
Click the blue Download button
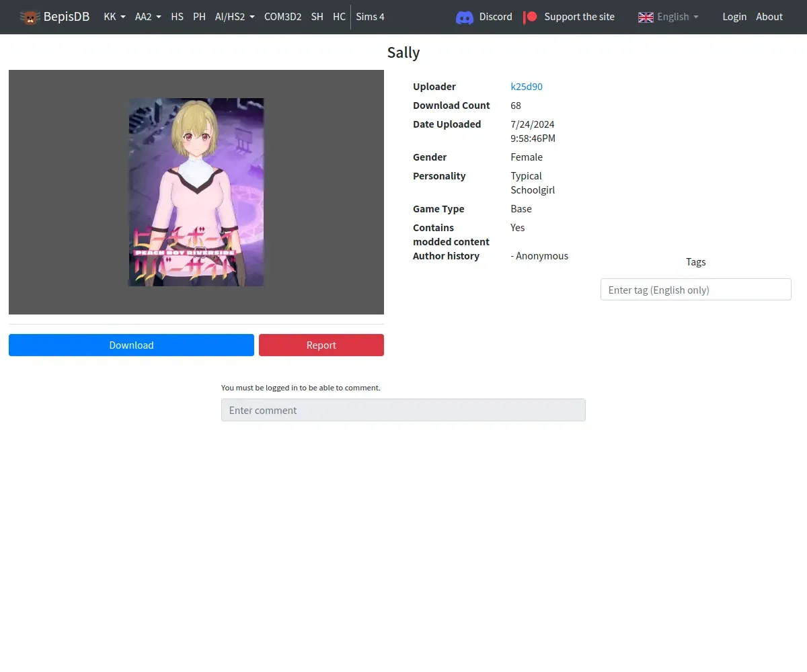coord(131,345)
